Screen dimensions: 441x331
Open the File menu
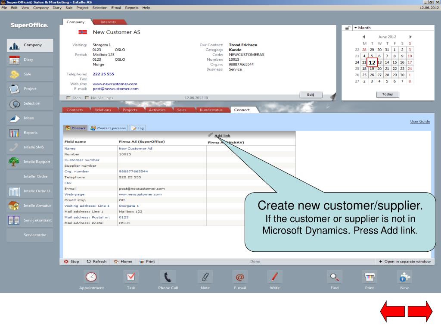click(x=4, y=8)
